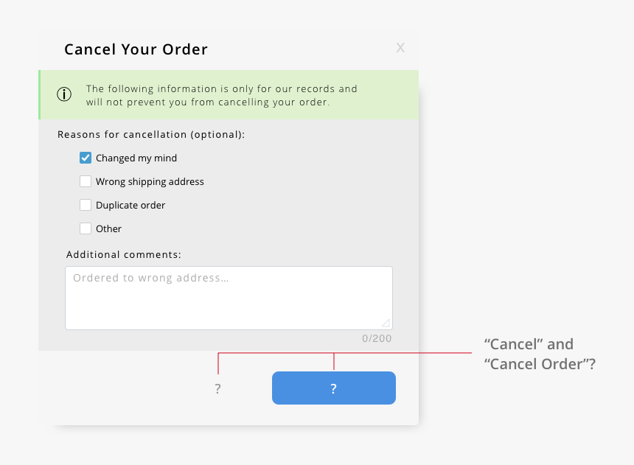The height and width of the screenshot is (465, 634).
Task: Click the 'Changed my mind' label text
Action: 136,158
